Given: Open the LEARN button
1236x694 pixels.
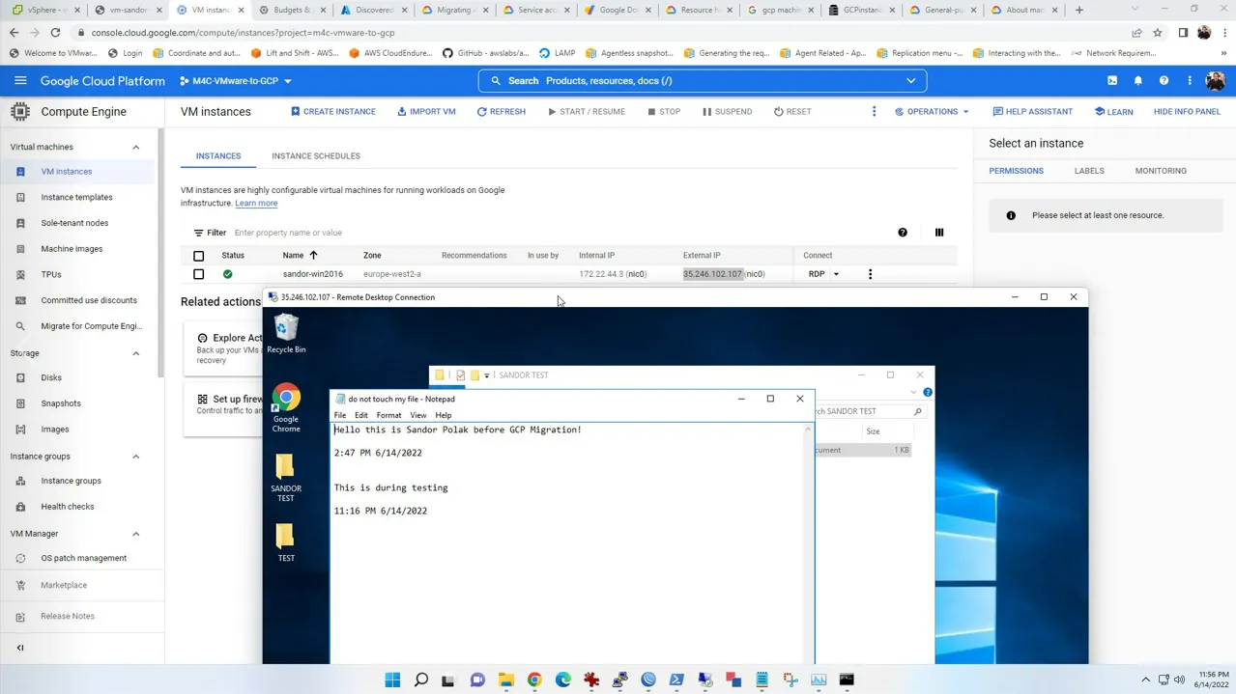Looking at the screenshot, I should click(x=1114, y=112).
